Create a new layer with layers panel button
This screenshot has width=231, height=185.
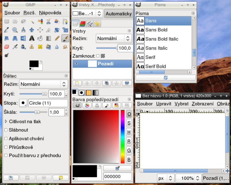pyautogui.click(x=77, y=83)
